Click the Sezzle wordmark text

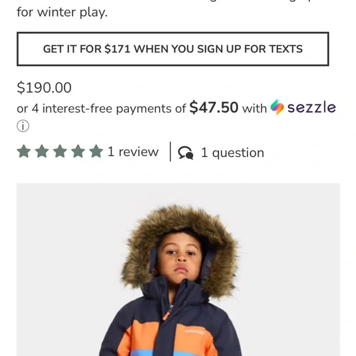click(x=312, y=107)
